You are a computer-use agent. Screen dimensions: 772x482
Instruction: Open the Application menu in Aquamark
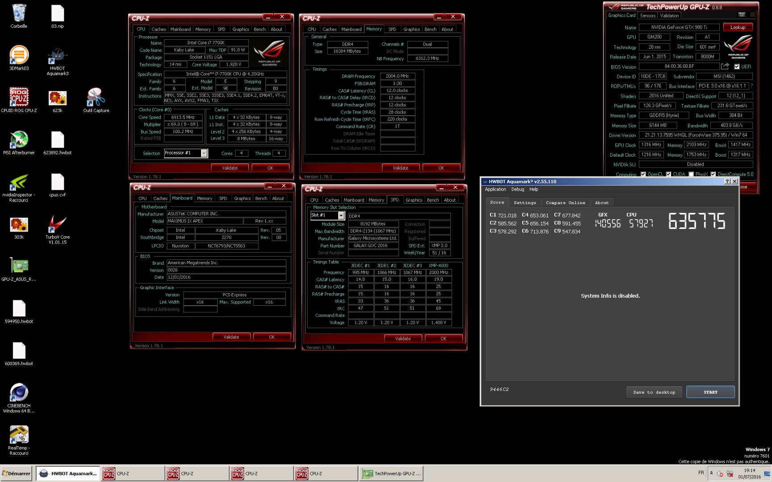tap(495, 189)
